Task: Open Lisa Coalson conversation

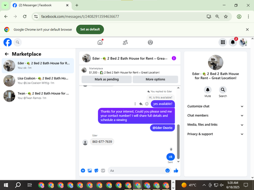Action: coord(38,81)
